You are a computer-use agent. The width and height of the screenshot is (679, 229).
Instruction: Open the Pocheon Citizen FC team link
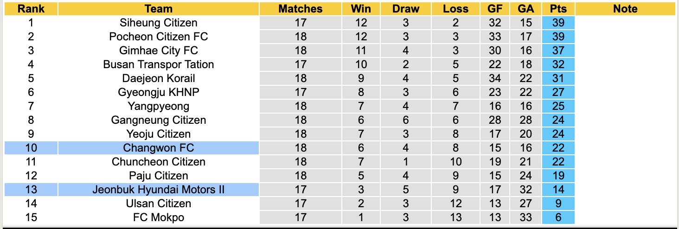pyautogui.click(x=158, y=37)
